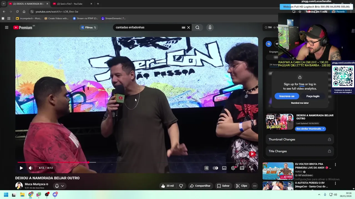The width and height of the screenshot is (355, 199).
Task: Play the paused video
Action: pos(21,168)
